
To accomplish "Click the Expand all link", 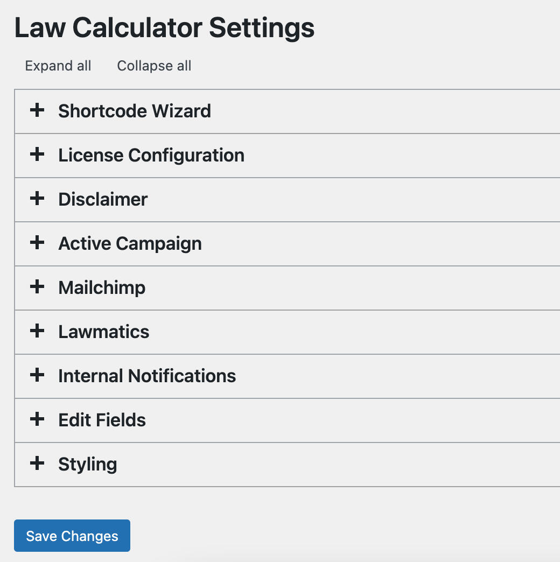I will click(x=58, y=66).
